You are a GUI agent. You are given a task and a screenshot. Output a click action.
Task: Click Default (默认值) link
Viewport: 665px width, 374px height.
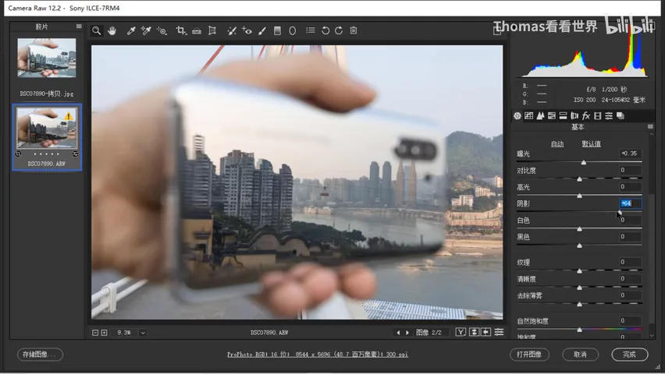pyautogui.click(x=591, y=144)
